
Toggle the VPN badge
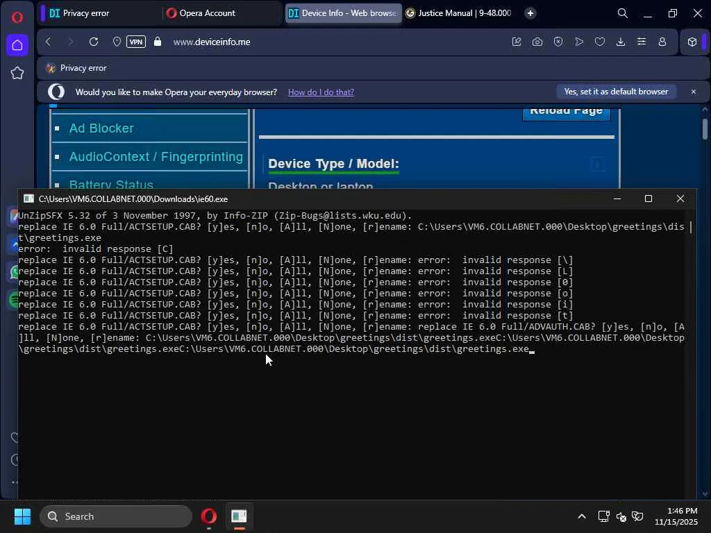pos(136,42)
